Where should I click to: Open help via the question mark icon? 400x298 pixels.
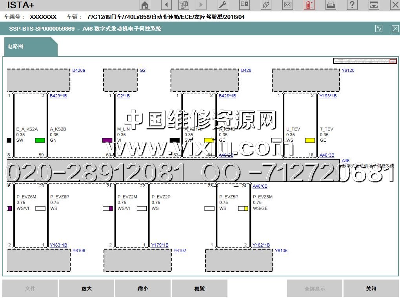[353, 5]
